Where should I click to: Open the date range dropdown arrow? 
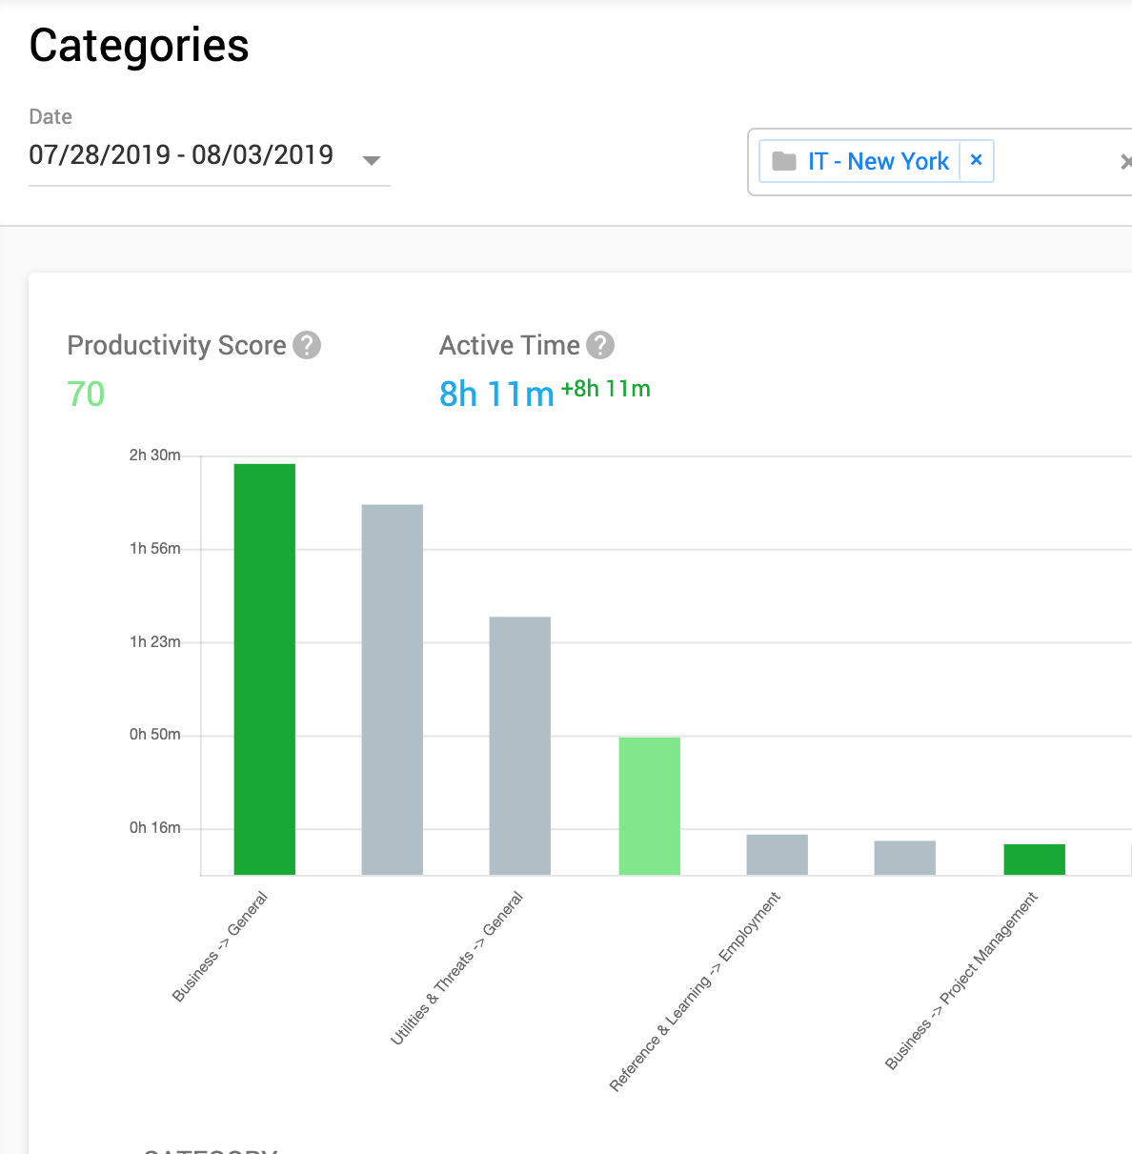[372, 160]
